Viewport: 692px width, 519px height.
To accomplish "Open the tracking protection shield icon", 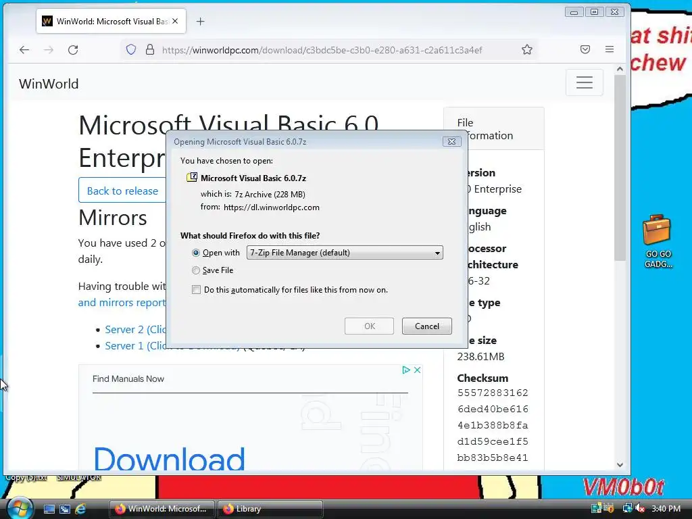I will (131, 49).
